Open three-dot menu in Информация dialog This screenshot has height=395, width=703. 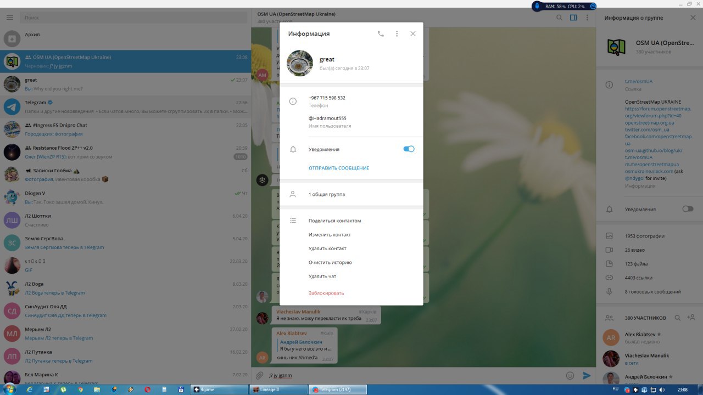[x=397, y=33]
